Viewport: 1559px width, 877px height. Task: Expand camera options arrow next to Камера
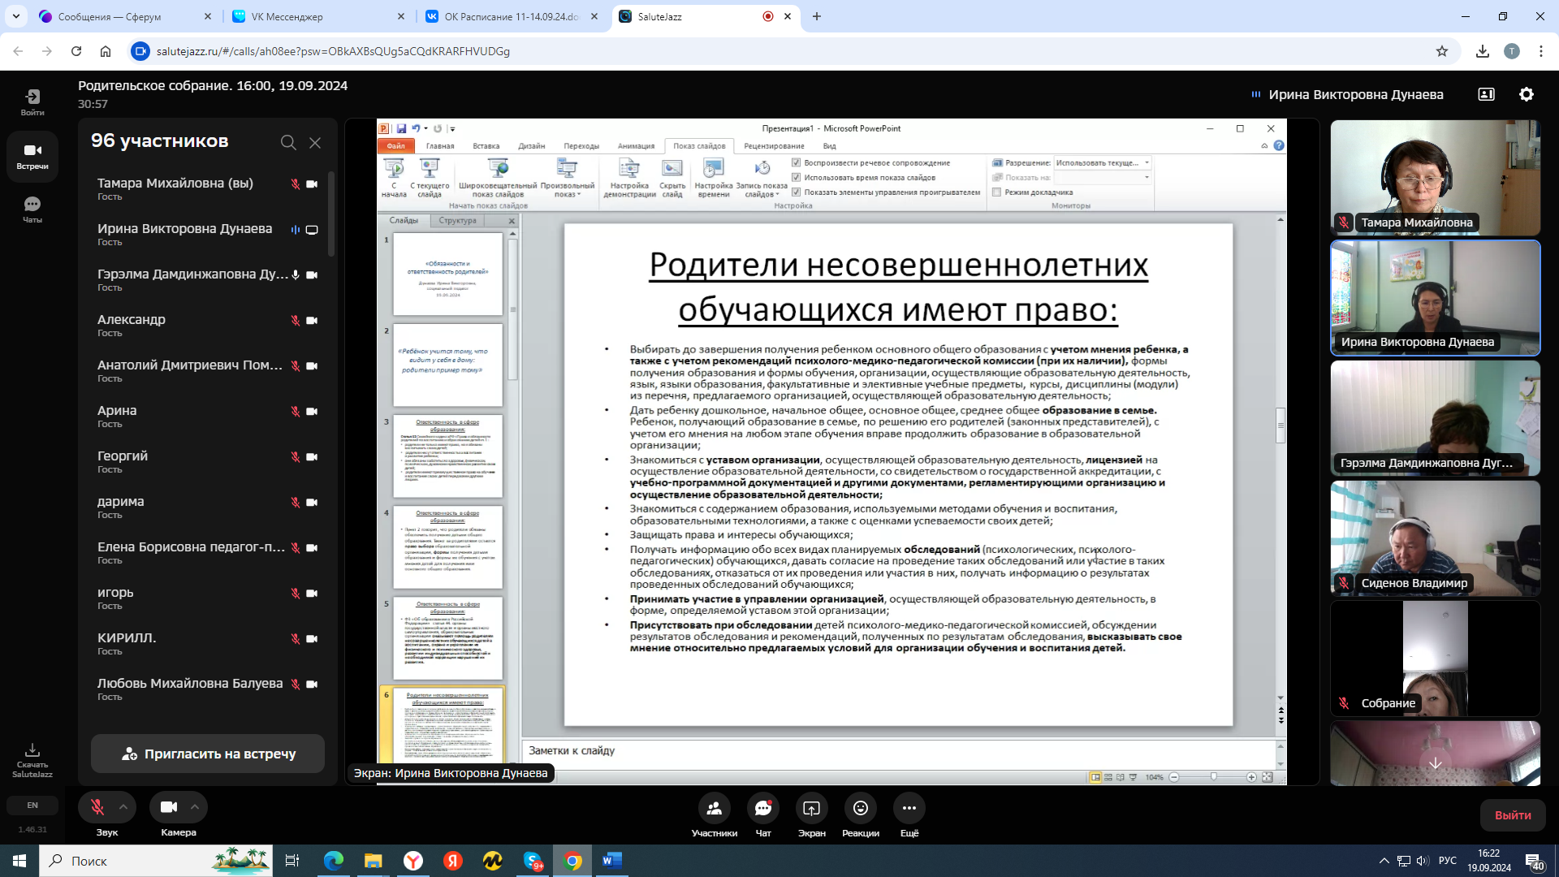point(195,807)
